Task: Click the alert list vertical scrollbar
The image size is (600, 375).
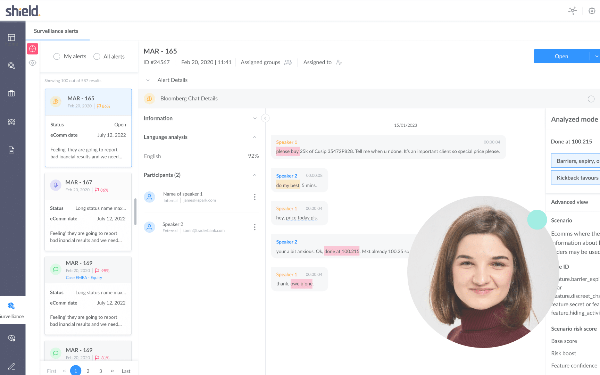Action: pos(135,211)
